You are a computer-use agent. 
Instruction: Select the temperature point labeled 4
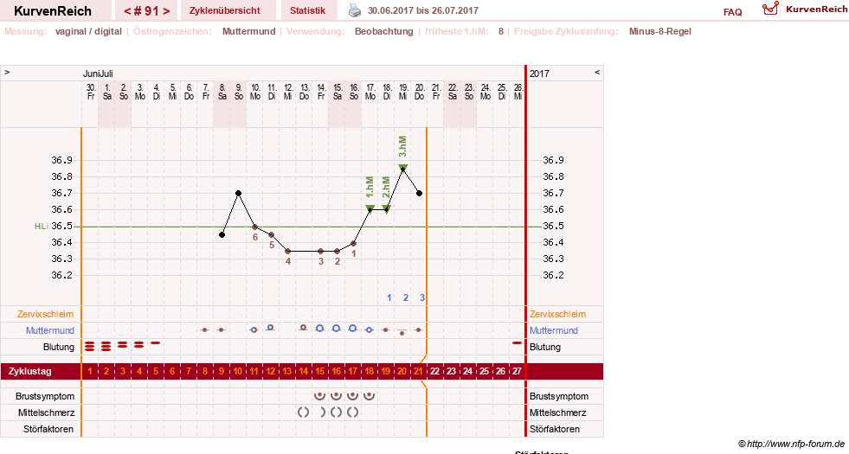288,251
